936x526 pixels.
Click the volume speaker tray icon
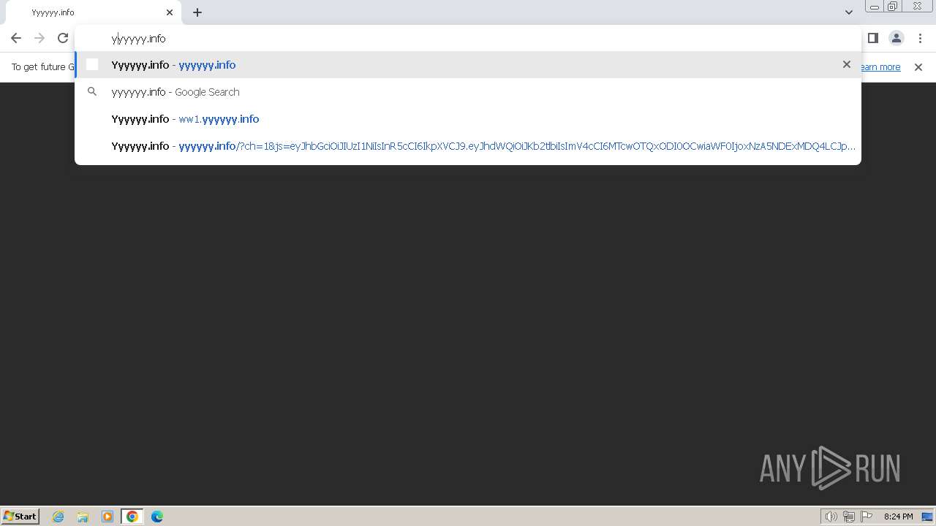click(x=831, y=517)
